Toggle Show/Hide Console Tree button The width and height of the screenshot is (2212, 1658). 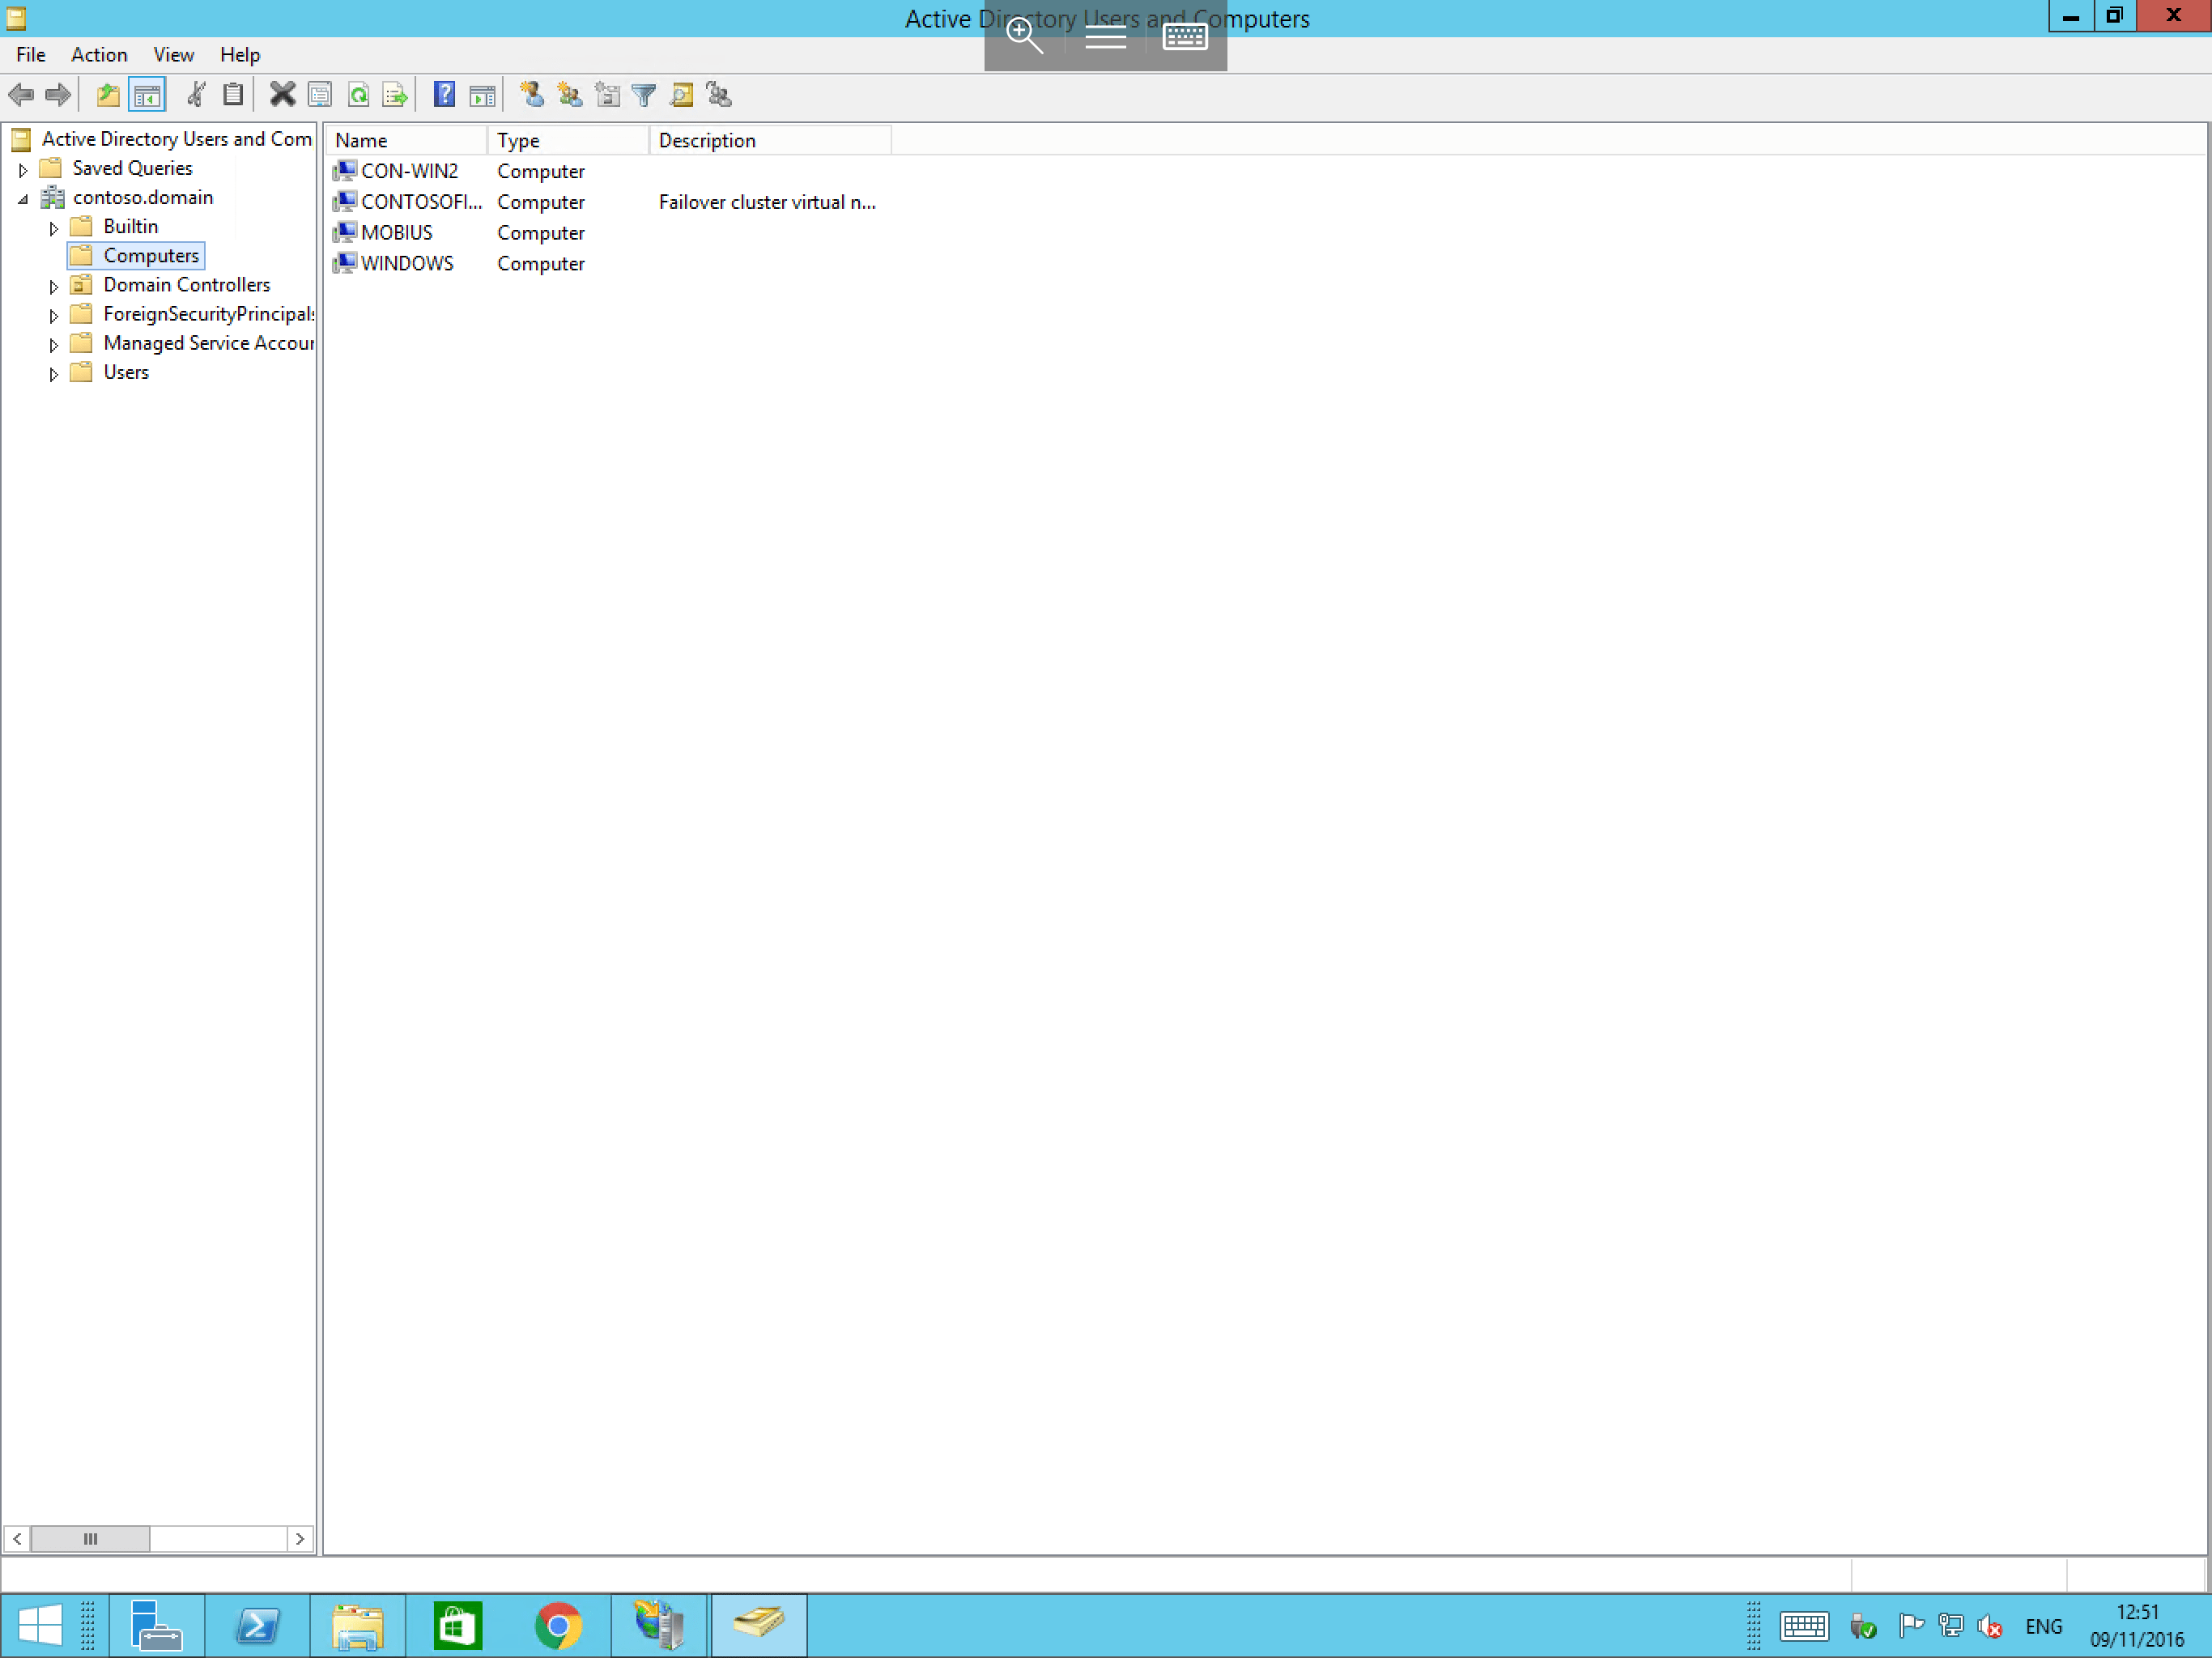[x=147, y=95]
